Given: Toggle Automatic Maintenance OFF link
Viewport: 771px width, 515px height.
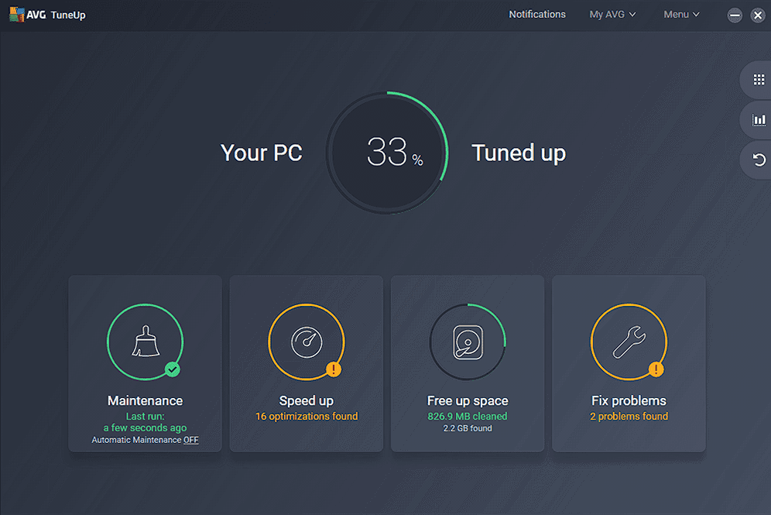Looking at the screenshot, I should (190, 440).
